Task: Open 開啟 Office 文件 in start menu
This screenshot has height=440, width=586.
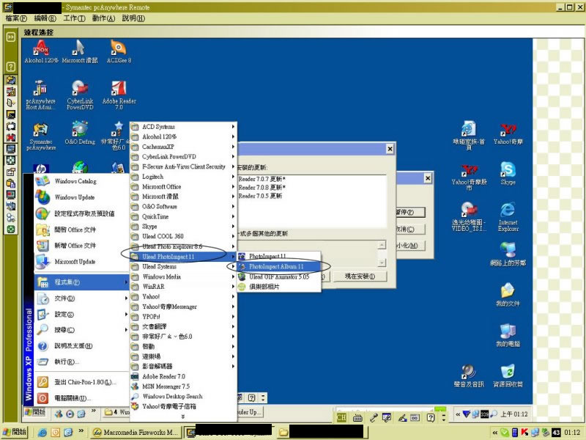Action: click(81, 230)
